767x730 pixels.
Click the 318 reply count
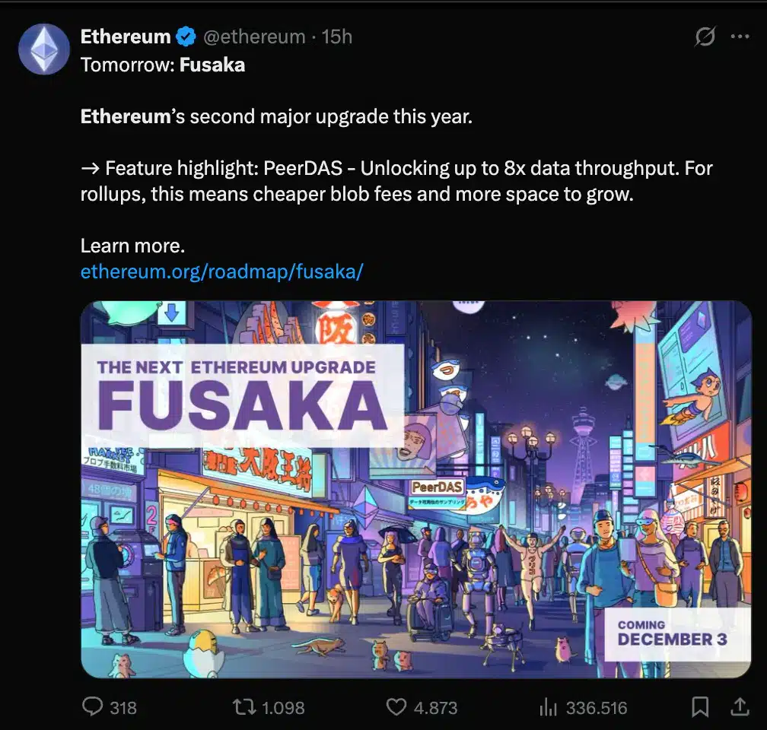123,708
